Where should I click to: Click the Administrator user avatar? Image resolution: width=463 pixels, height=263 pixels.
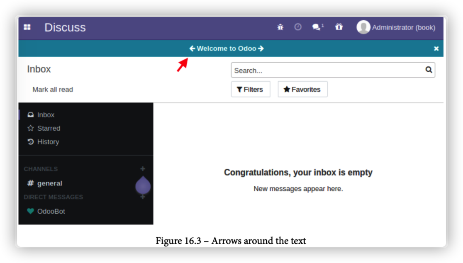pyautogui.click(x=363, y=27)
